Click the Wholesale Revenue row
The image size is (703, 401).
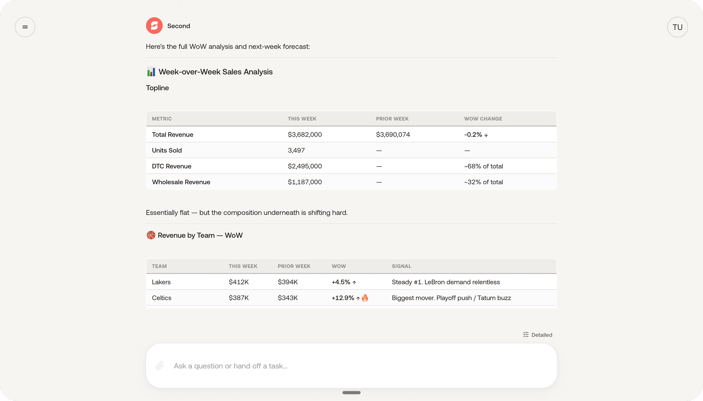[x=181, y=182]
